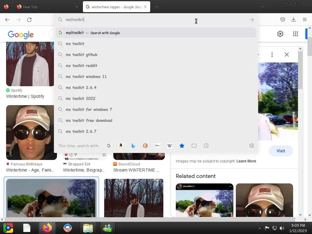
Task: Open the Google logo homepage link
Action: [x=21, y=35]
